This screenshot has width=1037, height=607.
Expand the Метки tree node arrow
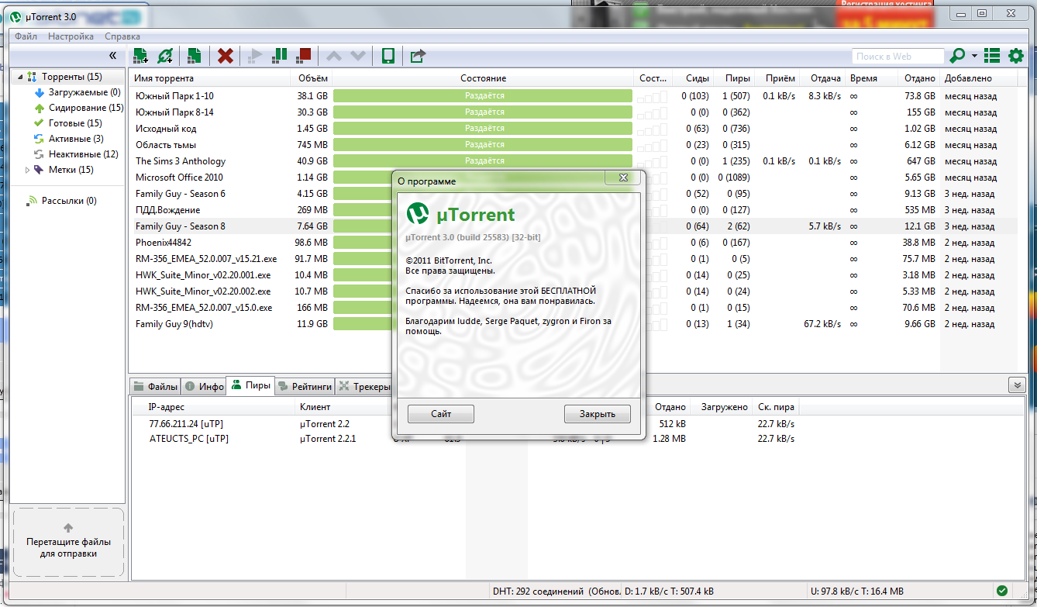coord(28,170)
